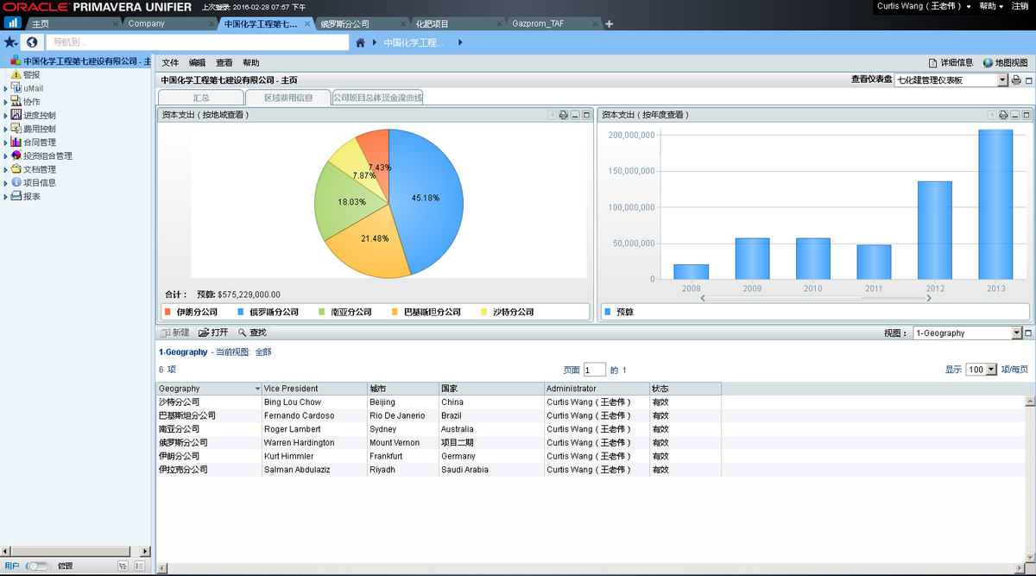The width and height of the screenshot is (1036, 576).
Task: Click the home icon in the breadcrumb
Action: tap(361, 42)
